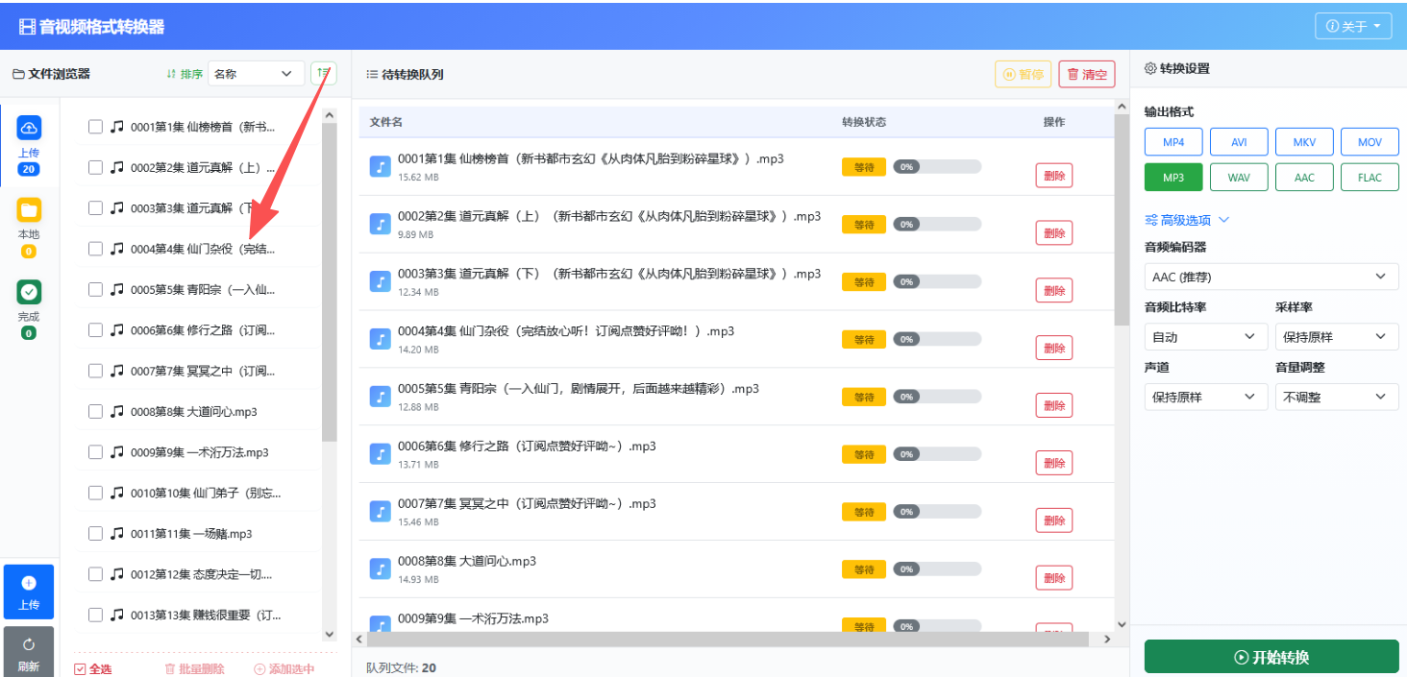Delete 0001第1集 from the queue
Viewport: 1407px width, 677px height.
(1054, 176)
